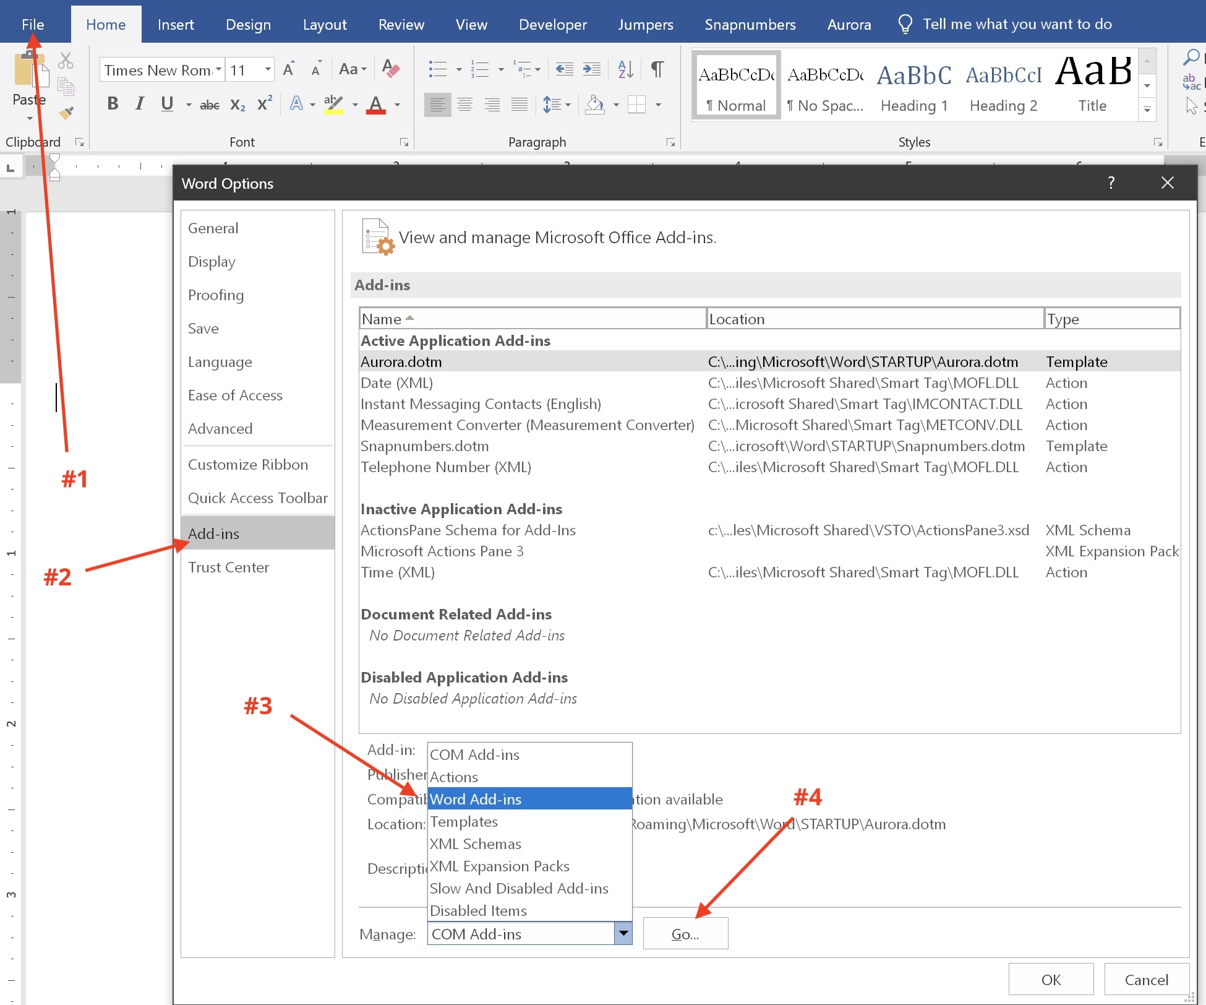Viewport: 1206px width, 1005px height.
Task: Apply yellow text highlight color
Action: (334, 104)
